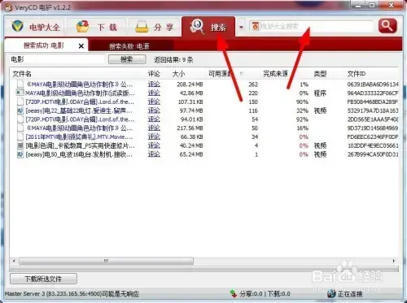Select the 搜索 tab
Viewport: 407px width, 303px height.
[x=208, y=27]
